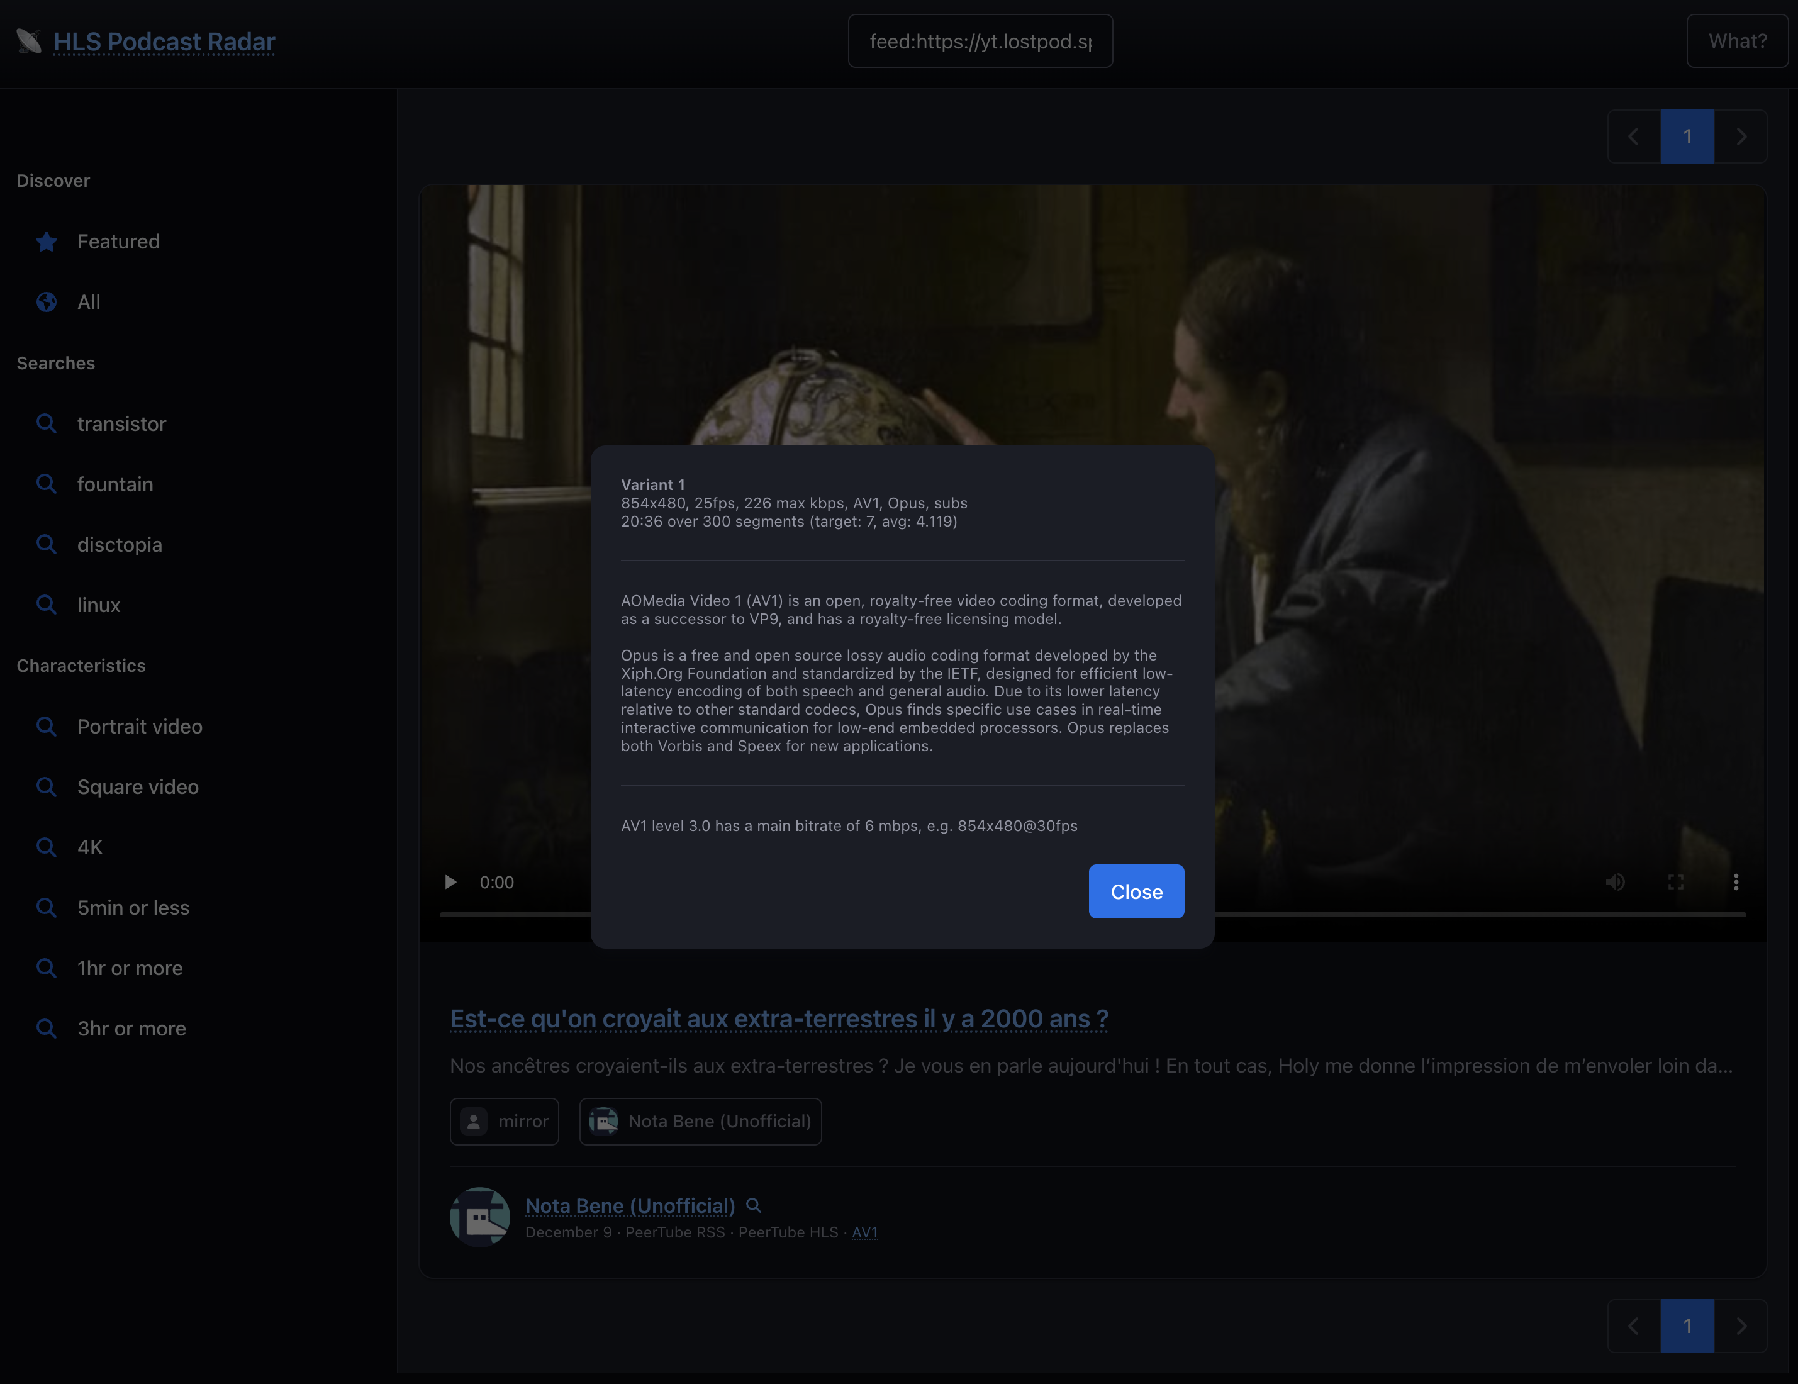Select the mirror tag chip
Viewport: 1798px width, 1384px height.
click(x=504, y=1122)
